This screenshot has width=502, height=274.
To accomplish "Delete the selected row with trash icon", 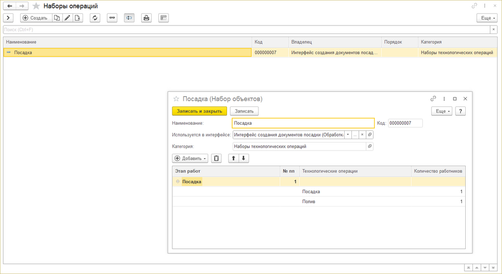I will point(217,158).
